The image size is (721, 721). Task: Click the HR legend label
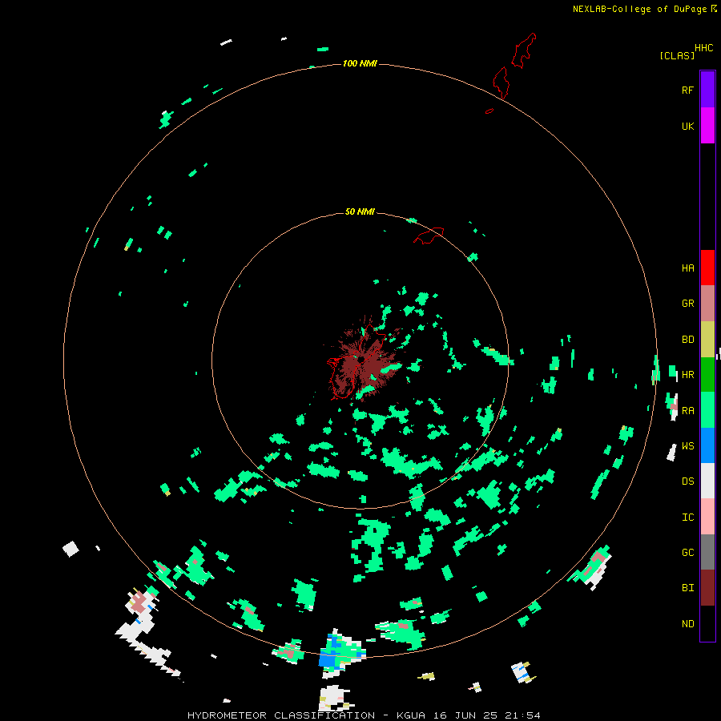pyautogui.click(x=687, y=375)
